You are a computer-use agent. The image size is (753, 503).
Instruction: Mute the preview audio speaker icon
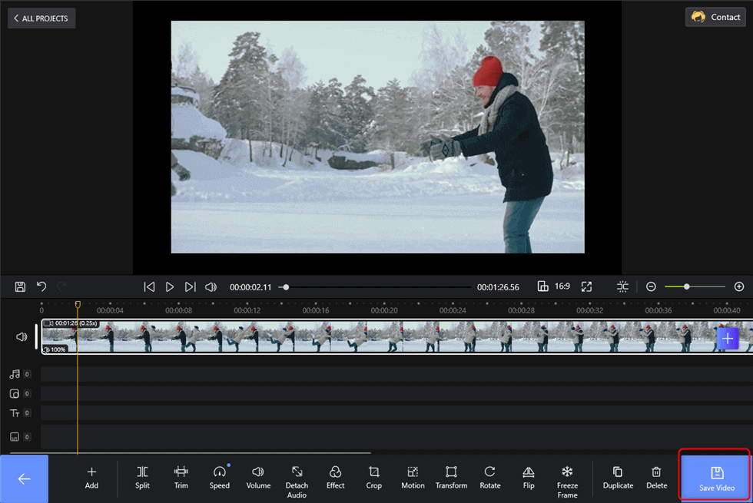click(x=211, y=287)
